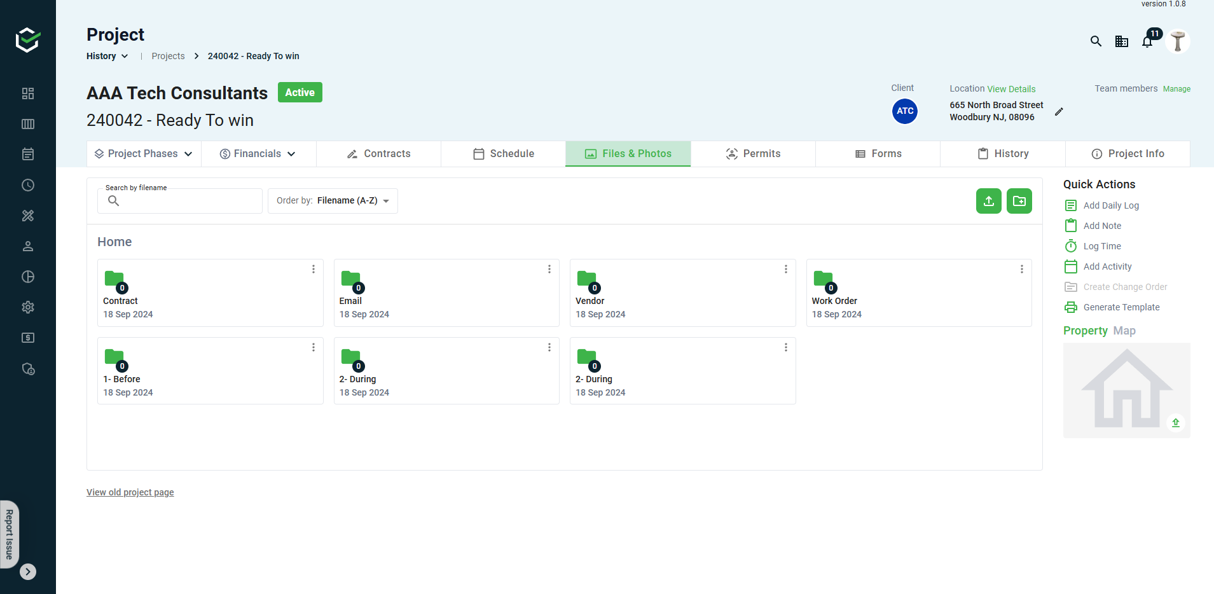
Task: Open the 1- Before folder
Action: click(210, 371)
